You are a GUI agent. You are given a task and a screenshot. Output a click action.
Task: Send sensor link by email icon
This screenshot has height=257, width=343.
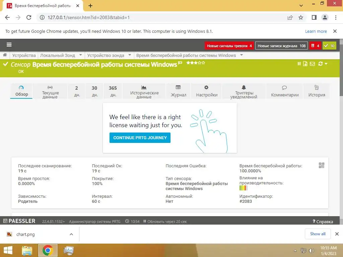coord(313,64)
